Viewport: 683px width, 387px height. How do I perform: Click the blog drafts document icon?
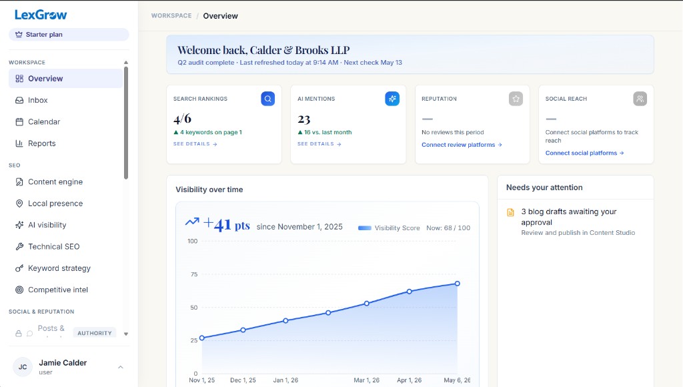(510, 212)
